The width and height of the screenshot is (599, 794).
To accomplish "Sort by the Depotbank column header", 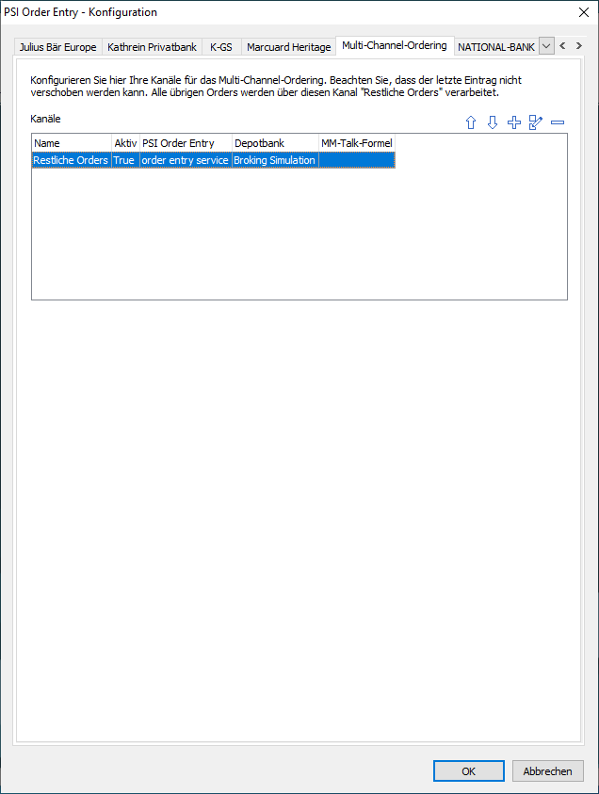I will (x=274, y=143).
